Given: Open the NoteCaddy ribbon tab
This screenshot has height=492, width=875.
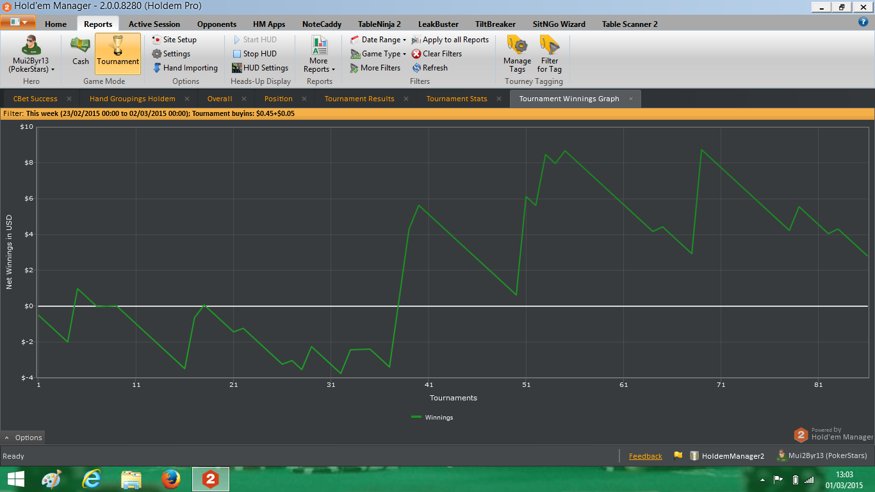Looking at the screenshot, I should 322,24.
